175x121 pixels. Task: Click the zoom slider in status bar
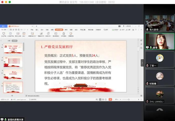click(129, 99)
